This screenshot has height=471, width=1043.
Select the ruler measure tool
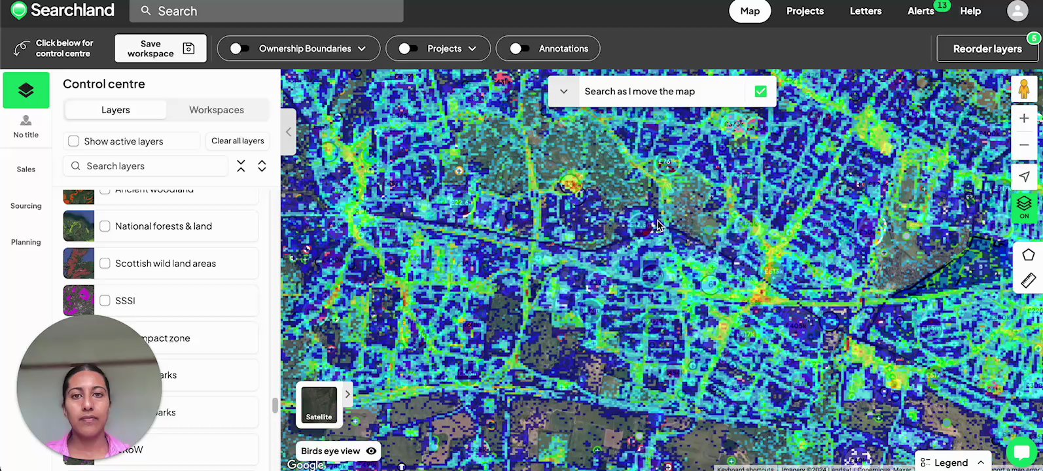(x=1028, y=281)
